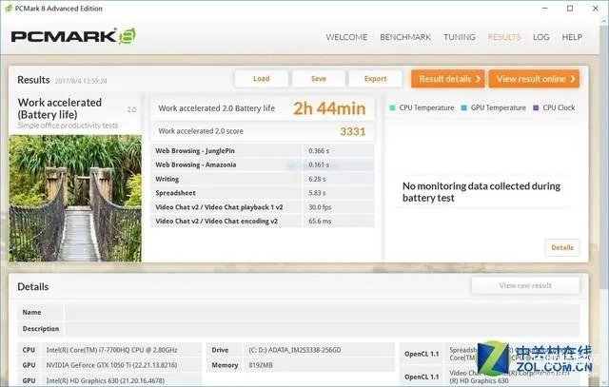This screenshot has height=387, width=609.
Task: Open the WELCOME tab
Action: click(x=346, y=37)
